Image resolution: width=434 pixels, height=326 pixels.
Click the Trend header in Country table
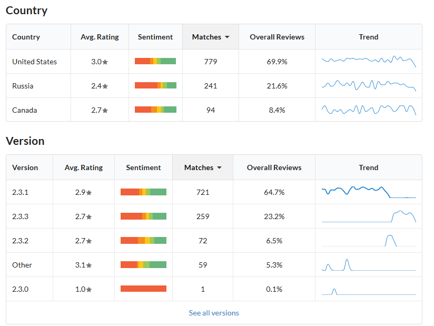coord(369,37)
